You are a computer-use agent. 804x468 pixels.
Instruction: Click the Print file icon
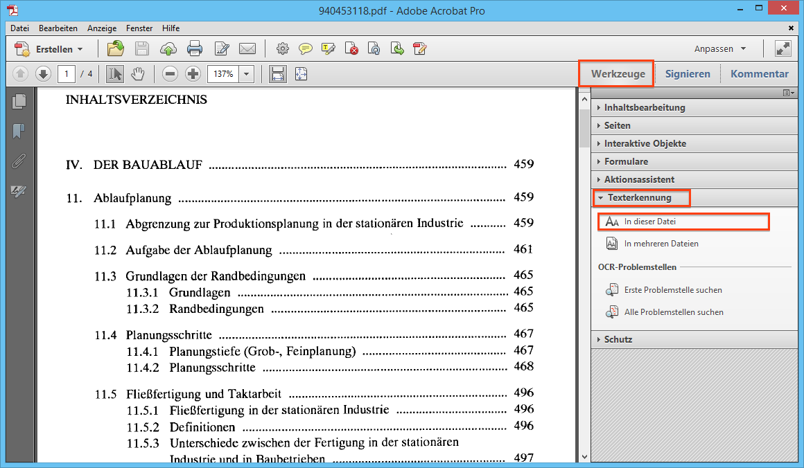[195, 48]
